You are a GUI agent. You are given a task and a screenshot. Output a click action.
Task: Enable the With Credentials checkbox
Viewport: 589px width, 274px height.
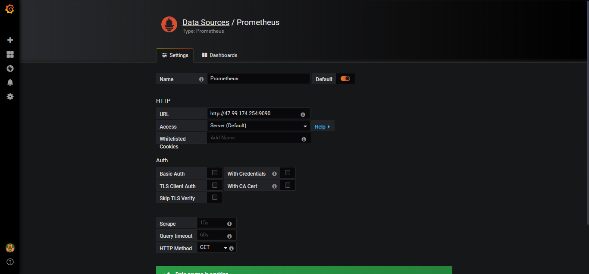point(288,173)
